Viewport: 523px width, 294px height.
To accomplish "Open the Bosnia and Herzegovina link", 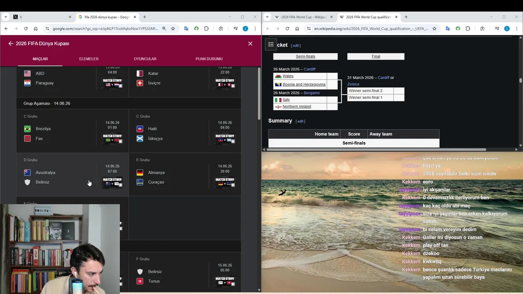I will [x=304, y=85].
